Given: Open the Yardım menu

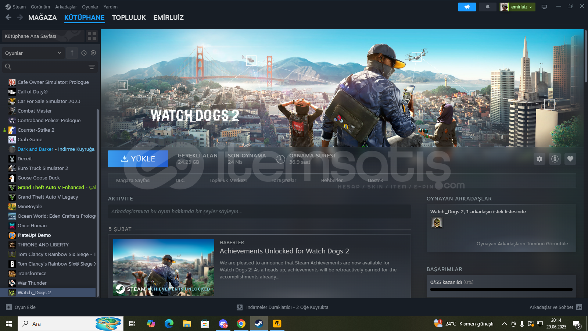Looking at the screenshot, I should 111,7.
